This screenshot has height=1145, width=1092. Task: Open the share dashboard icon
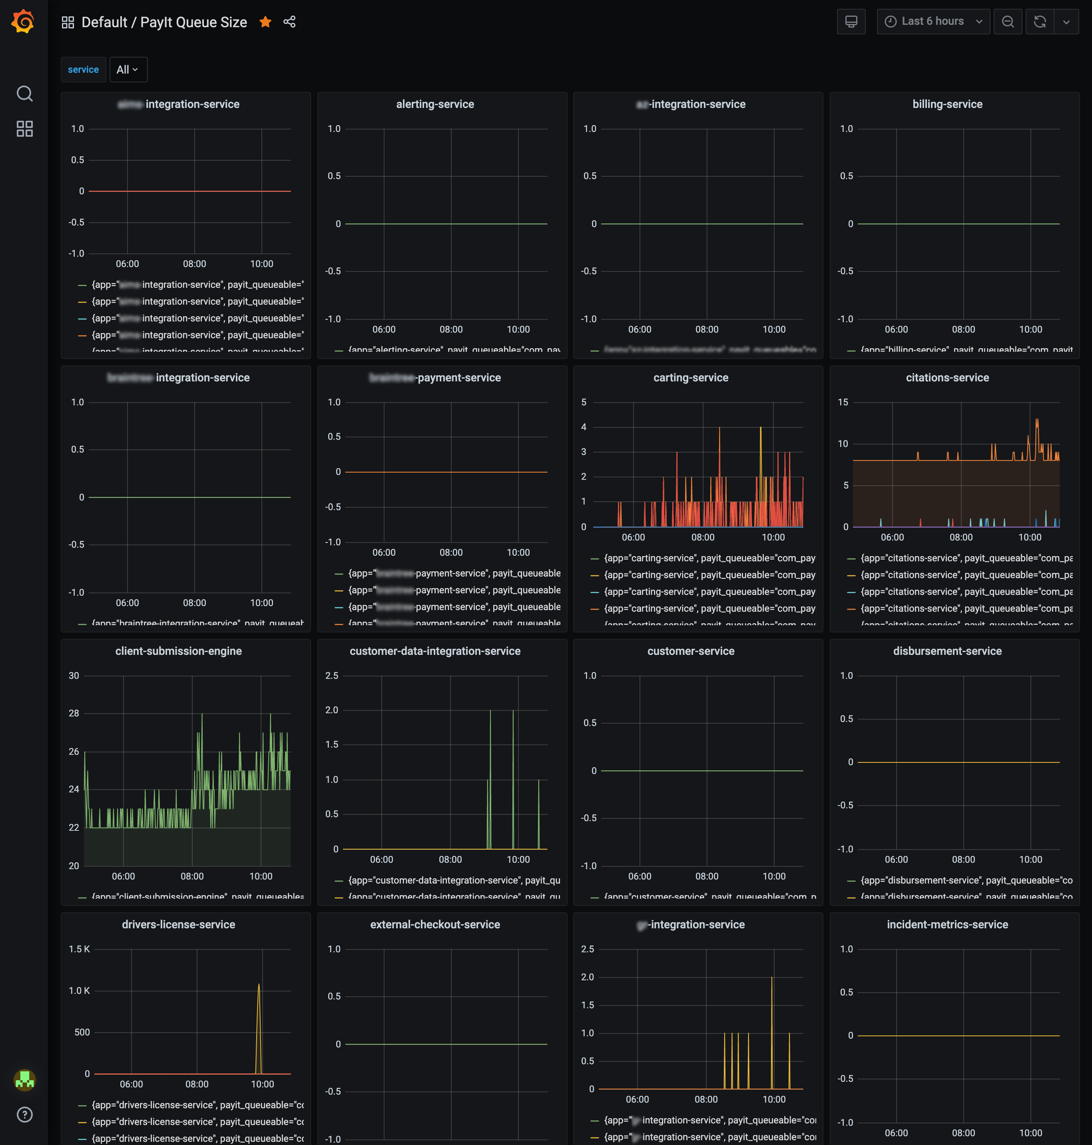click(x=289, y=22)
